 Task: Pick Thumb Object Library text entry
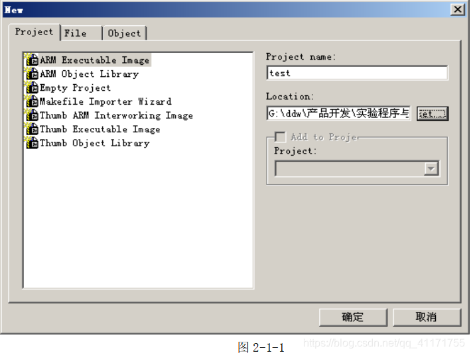click(x=95, y=142)
